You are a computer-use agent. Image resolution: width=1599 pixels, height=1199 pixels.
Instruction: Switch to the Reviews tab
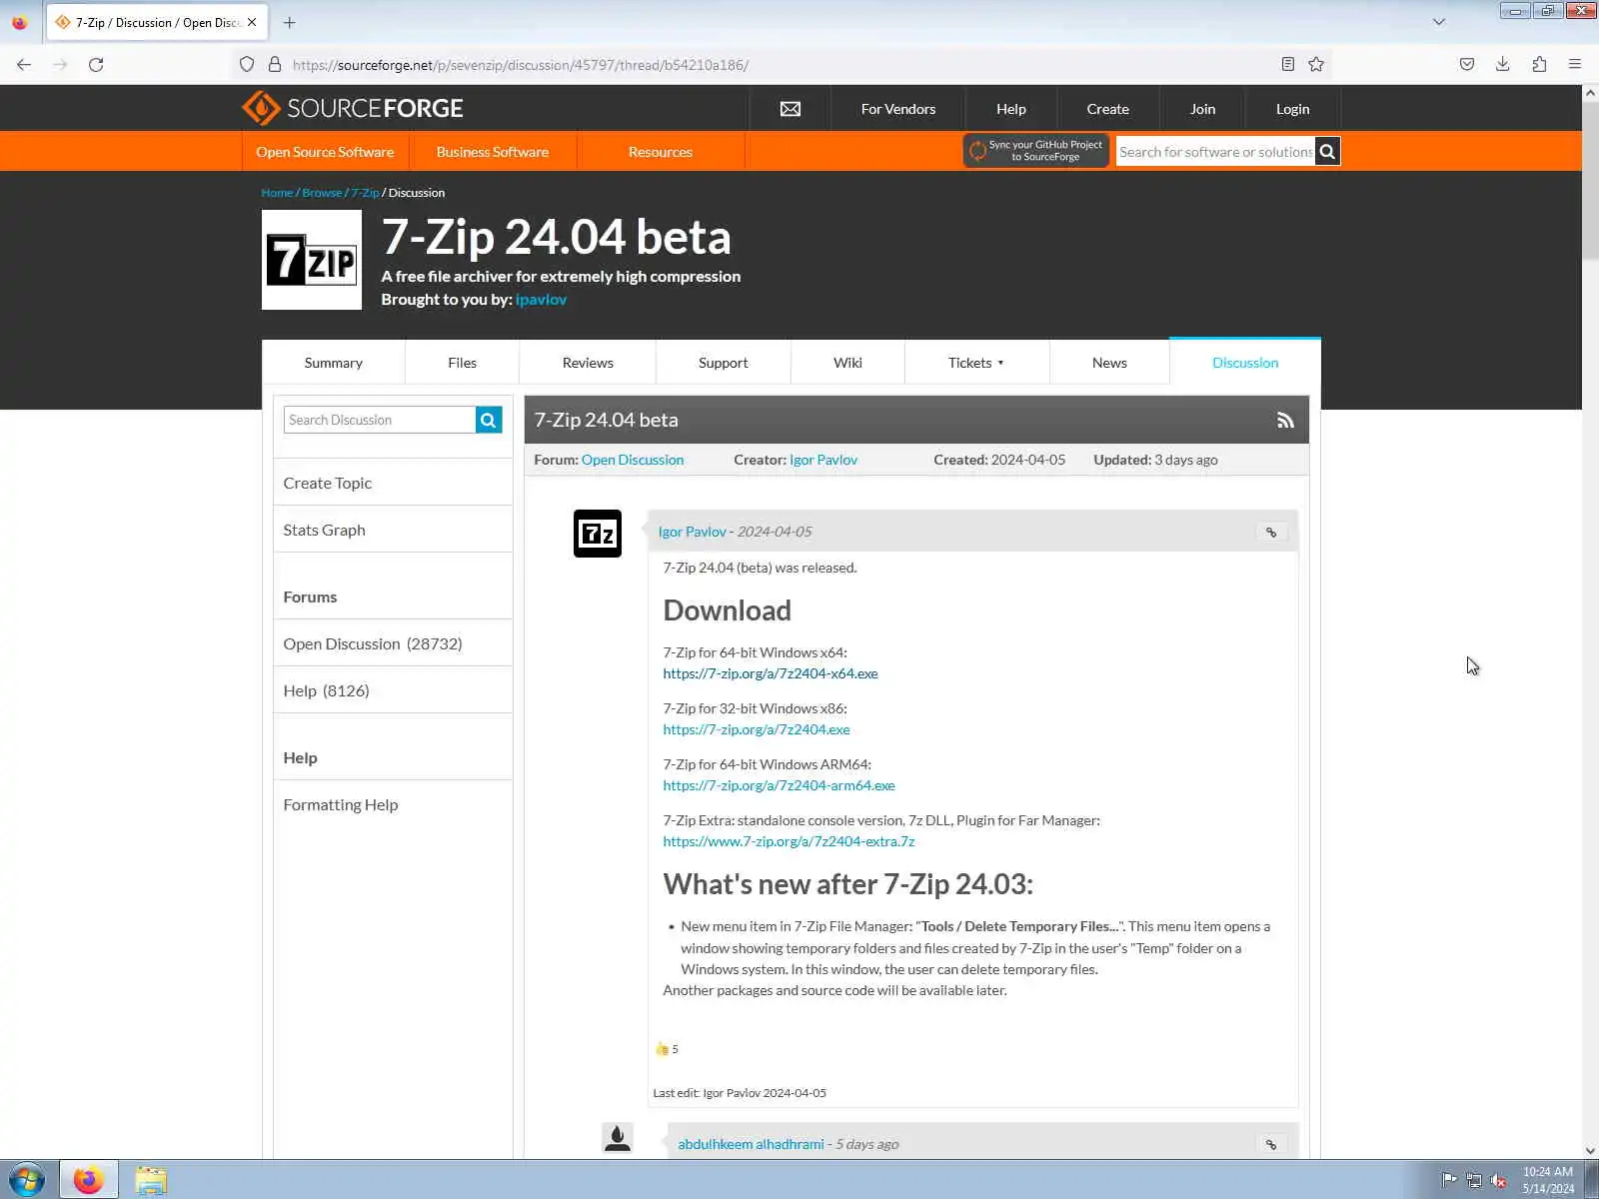tap(588, 363)
